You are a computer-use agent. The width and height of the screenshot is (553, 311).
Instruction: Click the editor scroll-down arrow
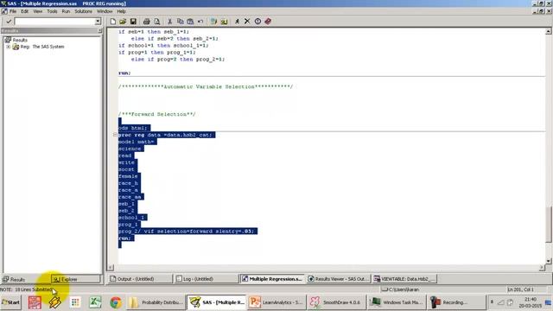click(x=549, y=261)
